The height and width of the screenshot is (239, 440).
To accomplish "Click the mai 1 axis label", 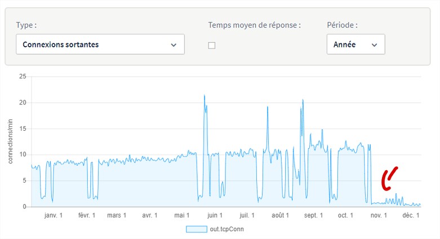I will (181, 215).
